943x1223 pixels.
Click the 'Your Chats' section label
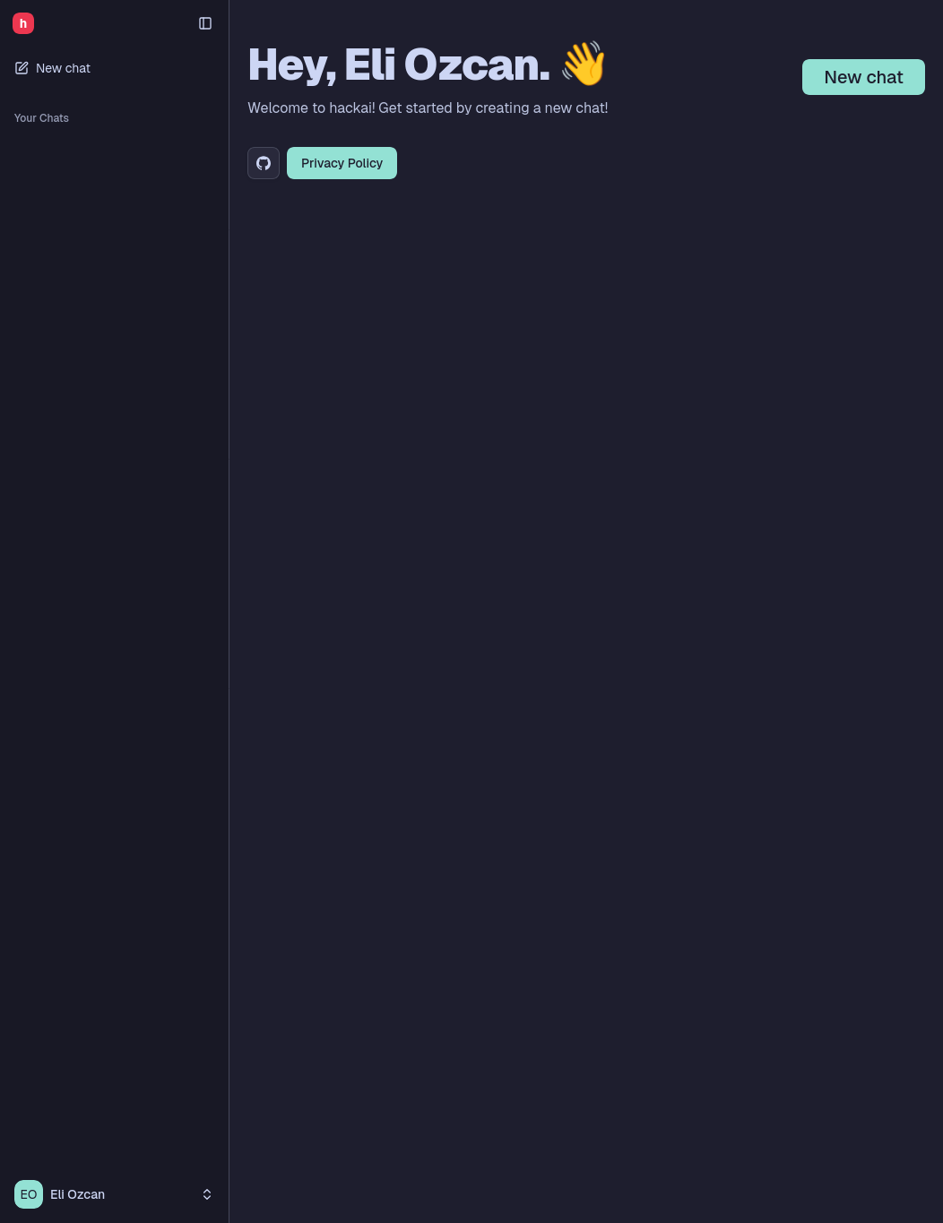tap(41, 118)
